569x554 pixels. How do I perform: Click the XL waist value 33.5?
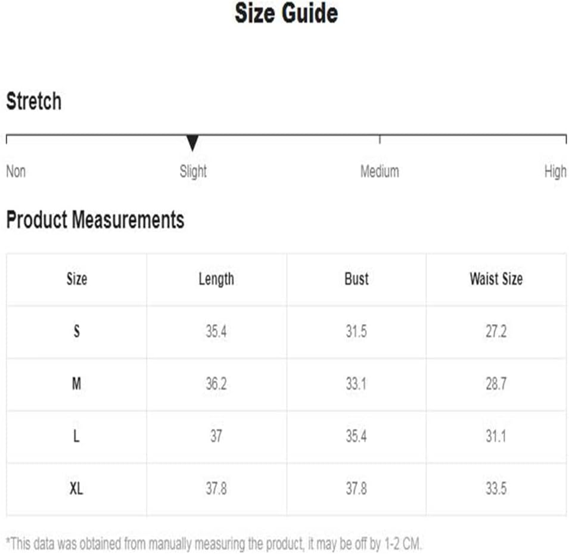click(496, 488)
